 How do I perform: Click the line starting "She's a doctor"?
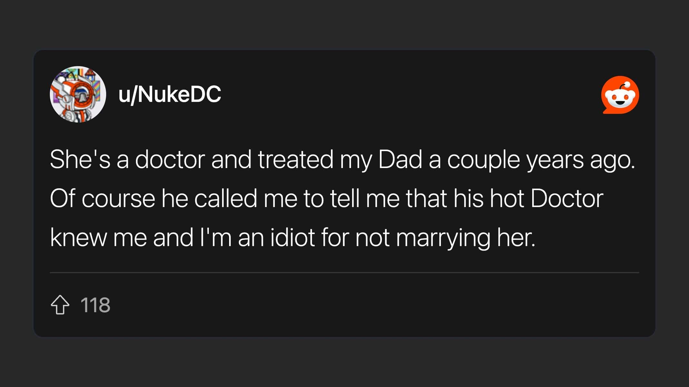point(342,159)
